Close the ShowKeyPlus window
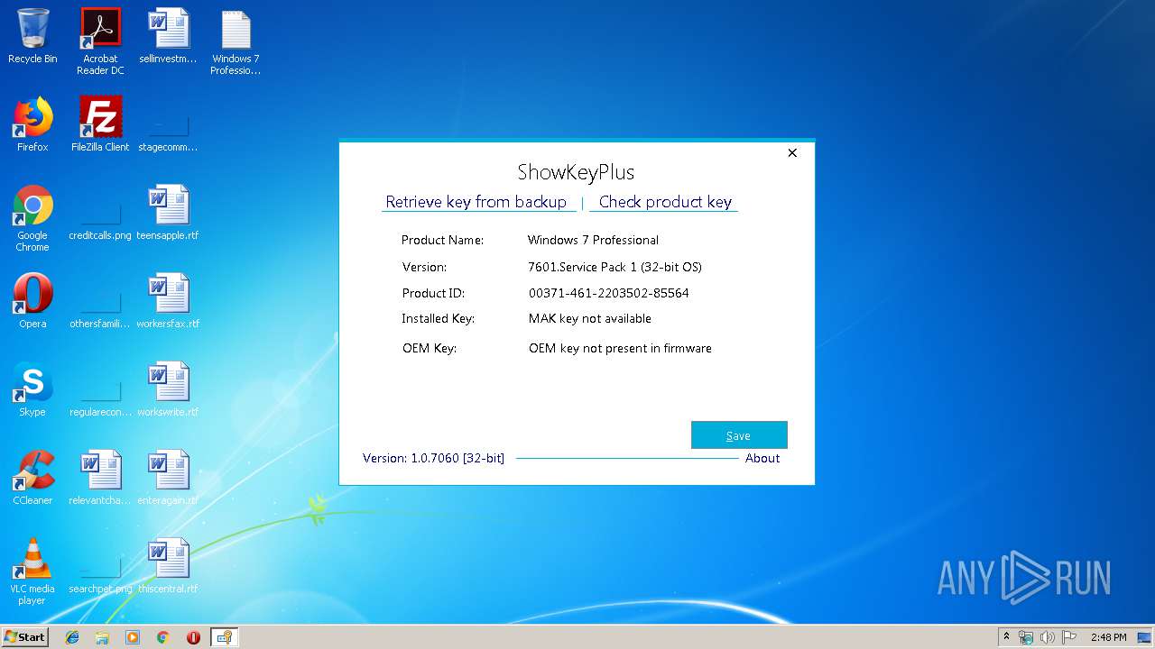The image size is (1155, 649). click(792, 153)
